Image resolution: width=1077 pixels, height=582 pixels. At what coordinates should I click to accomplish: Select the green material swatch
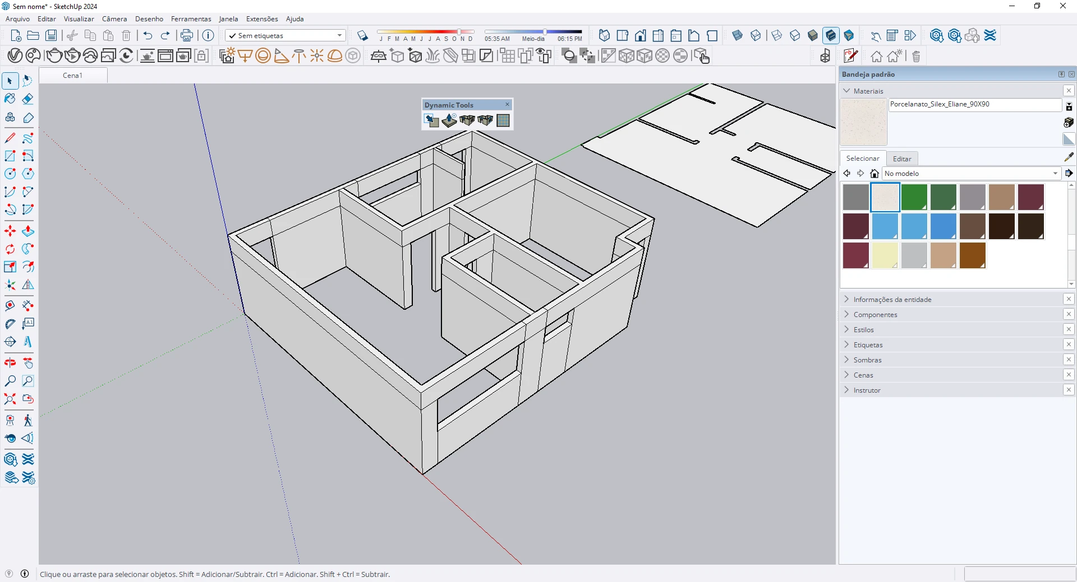coord(914,197)
